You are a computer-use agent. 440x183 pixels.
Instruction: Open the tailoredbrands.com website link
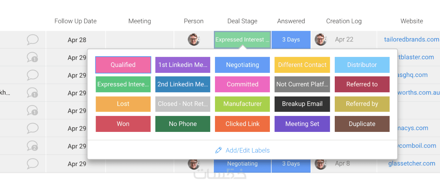(411, 39)
